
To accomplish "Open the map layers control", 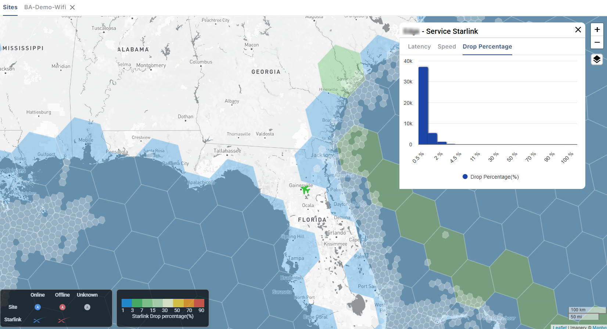I will [597, 59].
